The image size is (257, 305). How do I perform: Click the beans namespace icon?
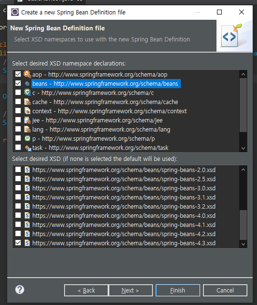point(27,84)
